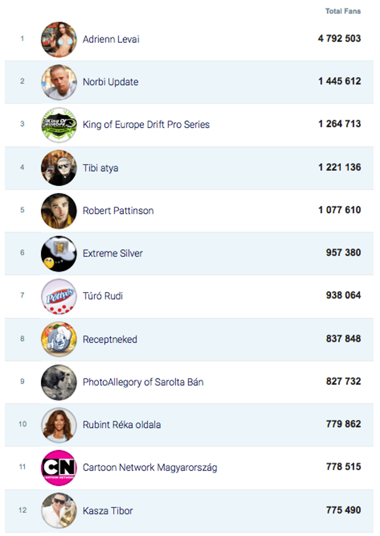Follow the King of Europe Drift Pro Series link
Viewport: 380px width, 536px height.
(146, 125)
